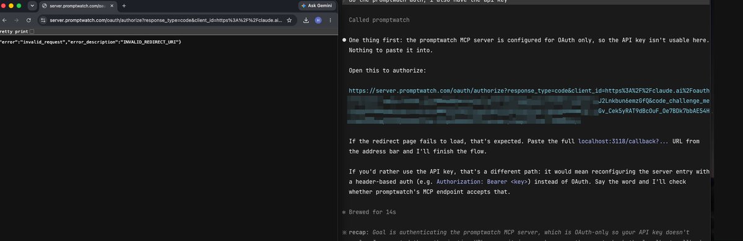Open the Chrome profile avatar

pyautogui.click(x=318, y=20)
